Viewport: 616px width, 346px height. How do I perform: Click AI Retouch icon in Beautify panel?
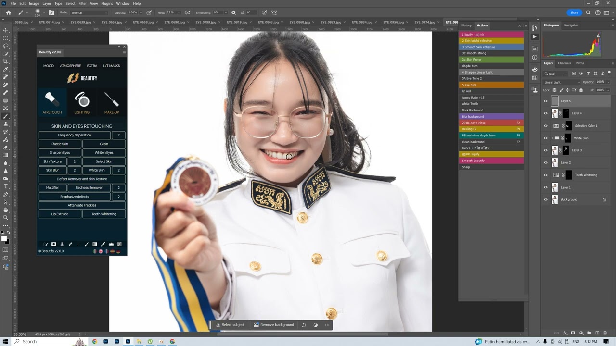52,103
